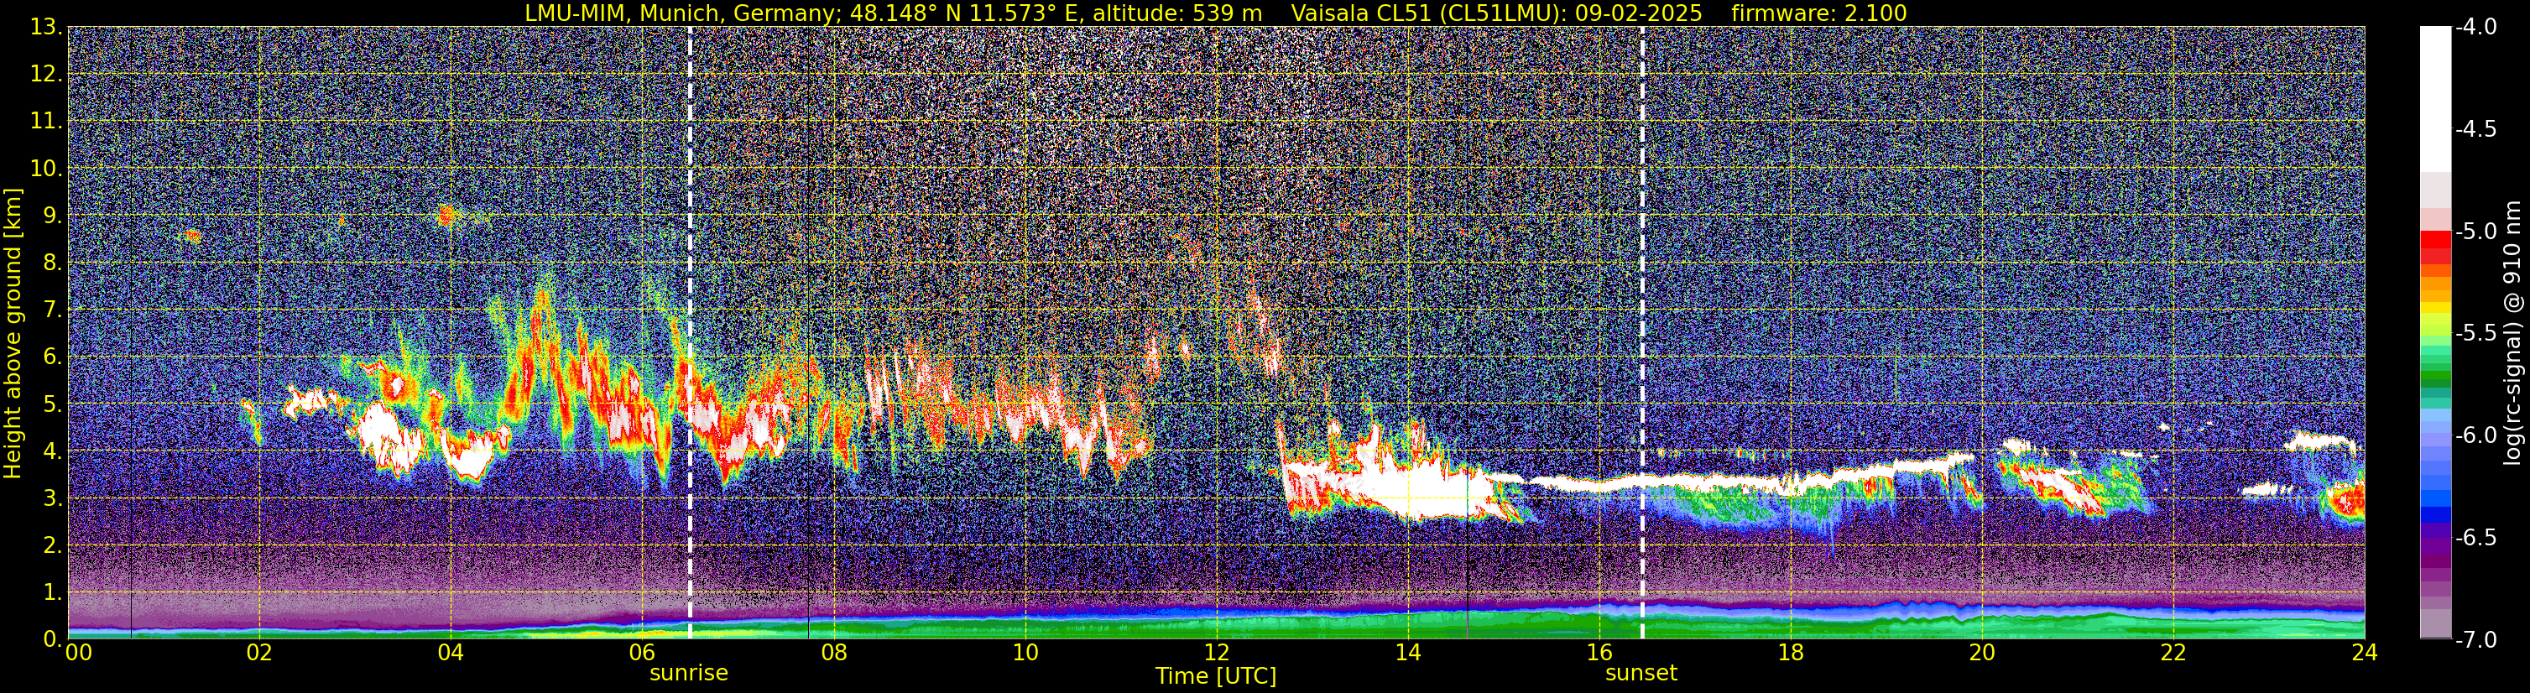Click the height axis tick label '6.'
This screenshot has height=693, width=2530.
52,357
